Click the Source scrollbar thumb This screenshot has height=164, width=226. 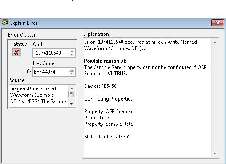(x=72, y=94)
